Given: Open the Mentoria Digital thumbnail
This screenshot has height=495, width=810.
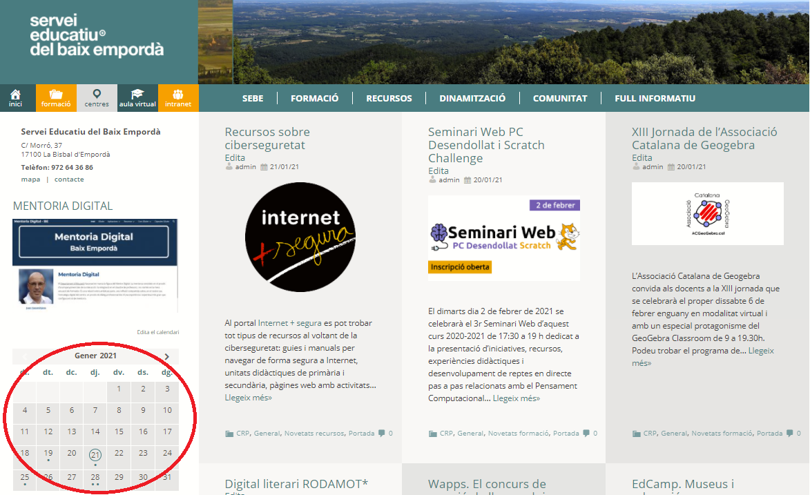Looking at the screenshot, I should click(x=95, y=266).
